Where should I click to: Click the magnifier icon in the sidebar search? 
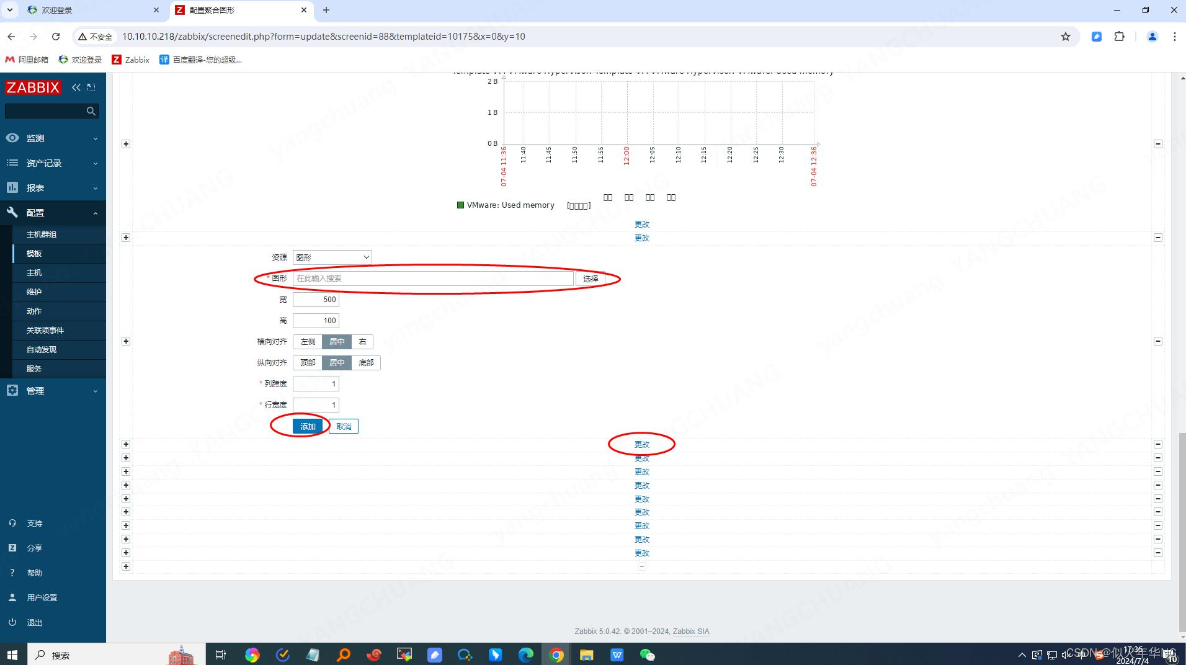(91, 111)
